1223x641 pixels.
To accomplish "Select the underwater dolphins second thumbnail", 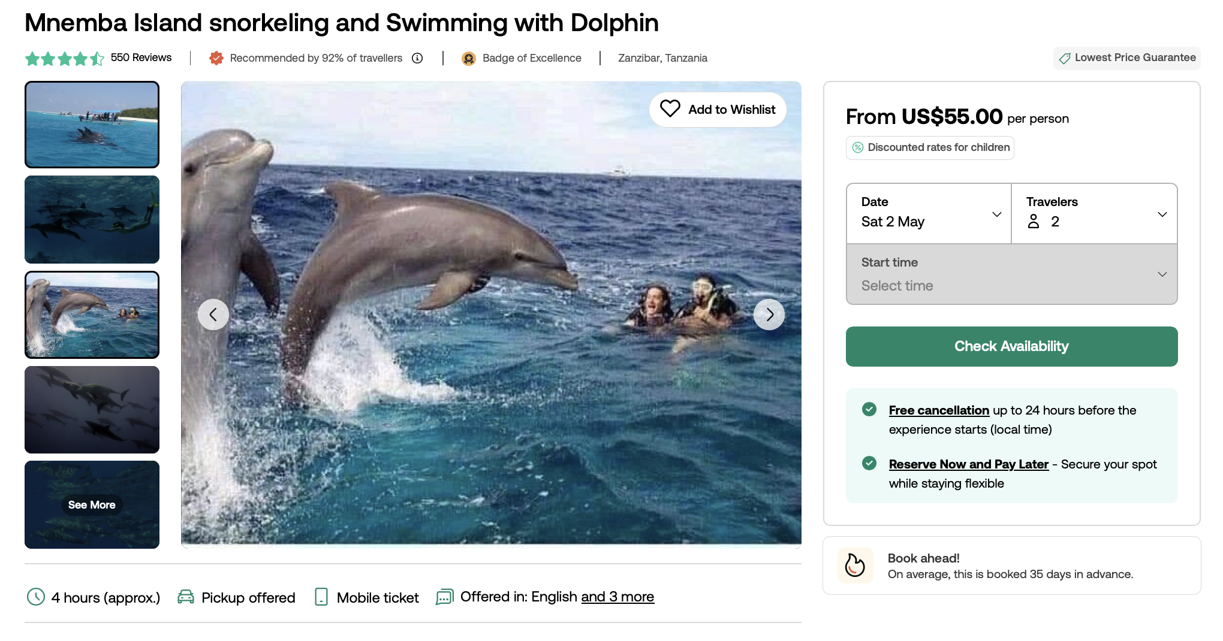I will pos(92,219).
